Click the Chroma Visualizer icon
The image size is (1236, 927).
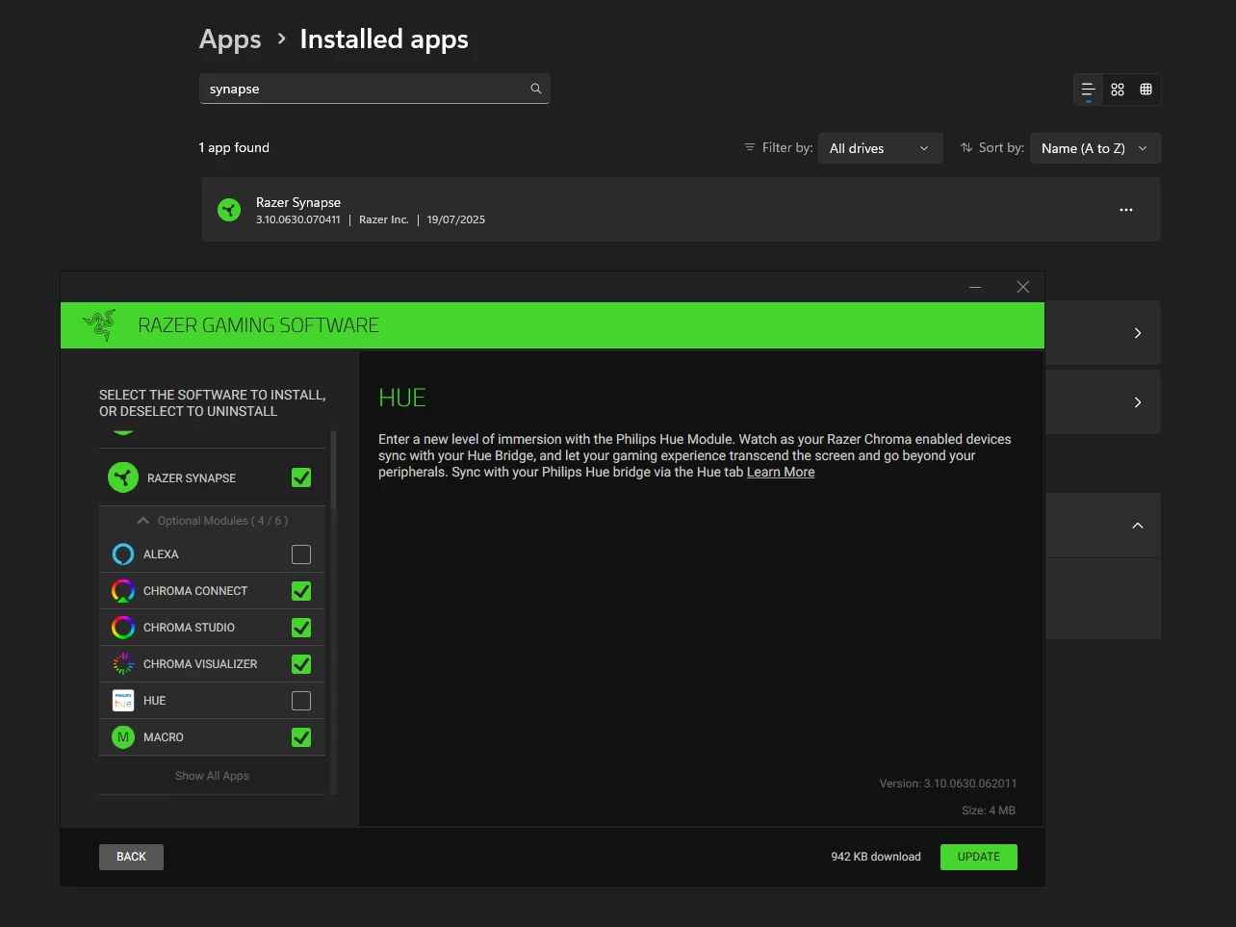click(123, 664)
